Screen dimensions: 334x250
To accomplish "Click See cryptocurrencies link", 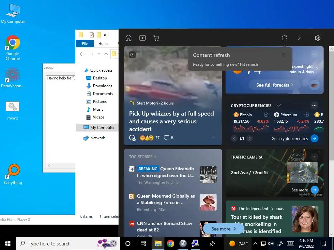I will [x=290, y=139].
